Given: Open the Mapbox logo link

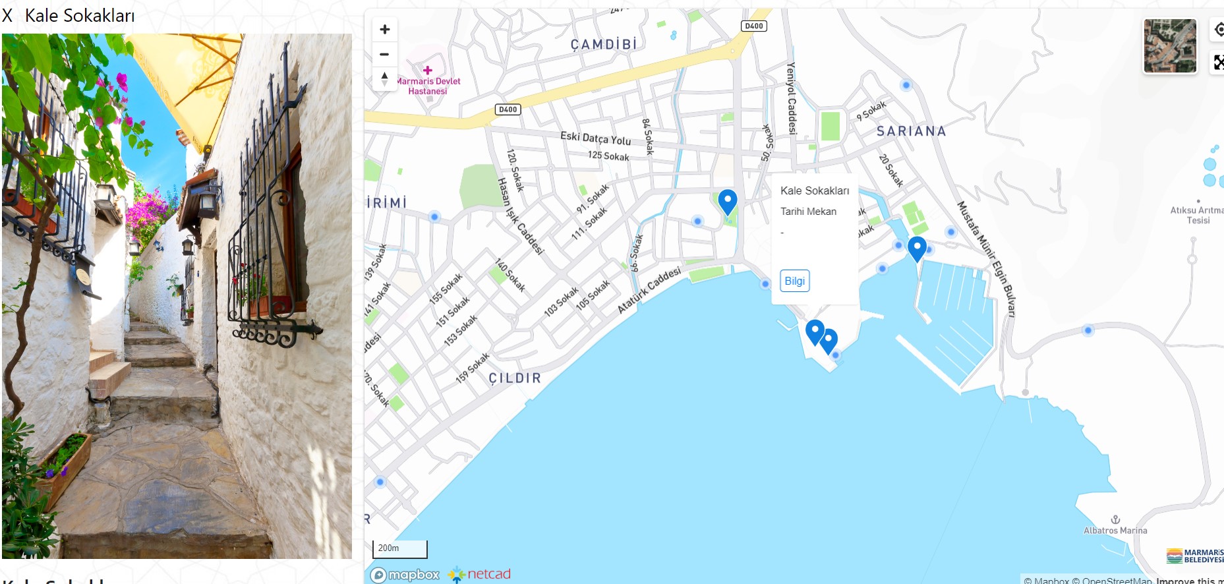Looking at the screenshot, I should (x=405, y=575).
